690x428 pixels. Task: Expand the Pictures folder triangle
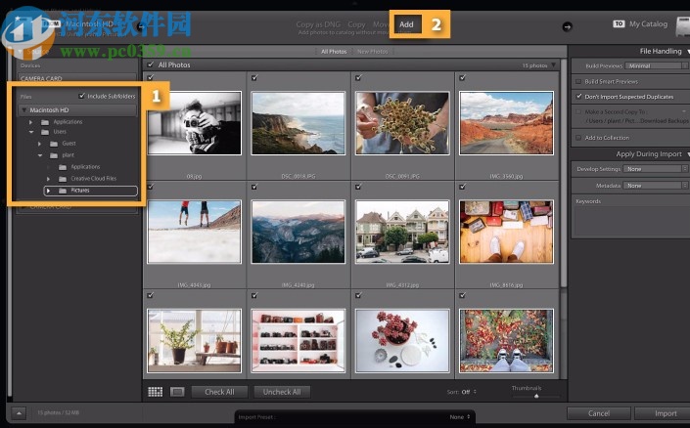48,191
